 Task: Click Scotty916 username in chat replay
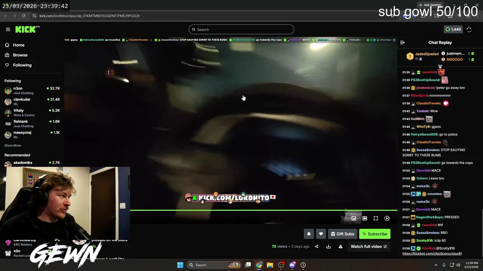point(424,241)
